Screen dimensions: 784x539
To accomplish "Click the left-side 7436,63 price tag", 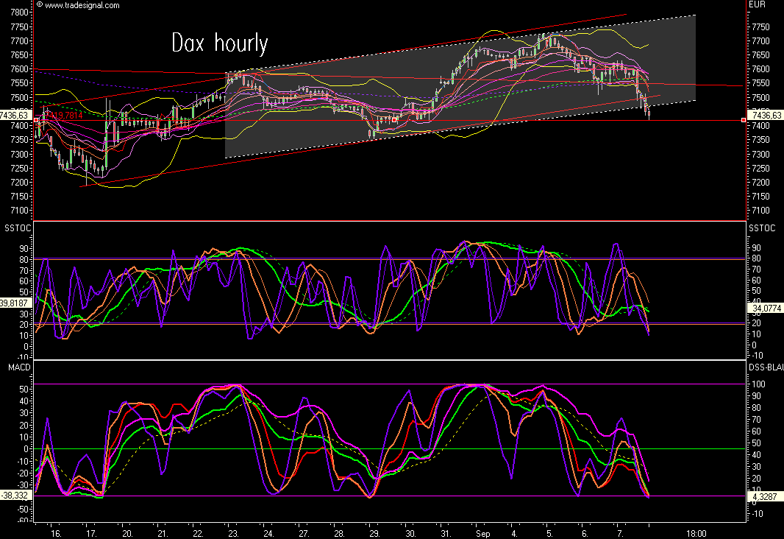I will [16, 115].
